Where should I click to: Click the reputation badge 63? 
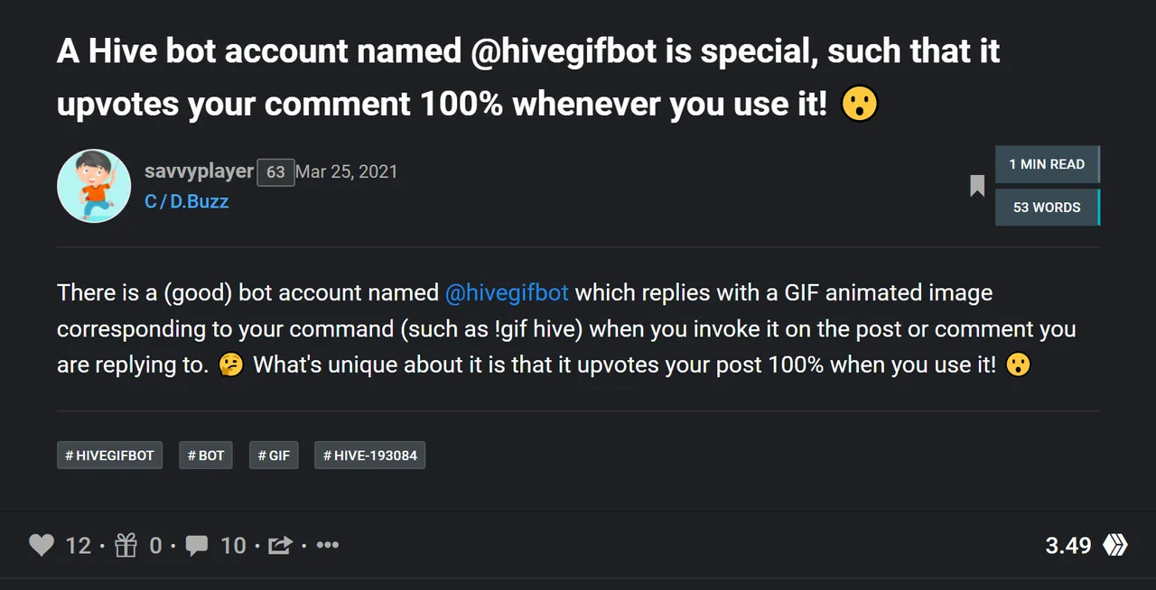(x=275, y=172)
